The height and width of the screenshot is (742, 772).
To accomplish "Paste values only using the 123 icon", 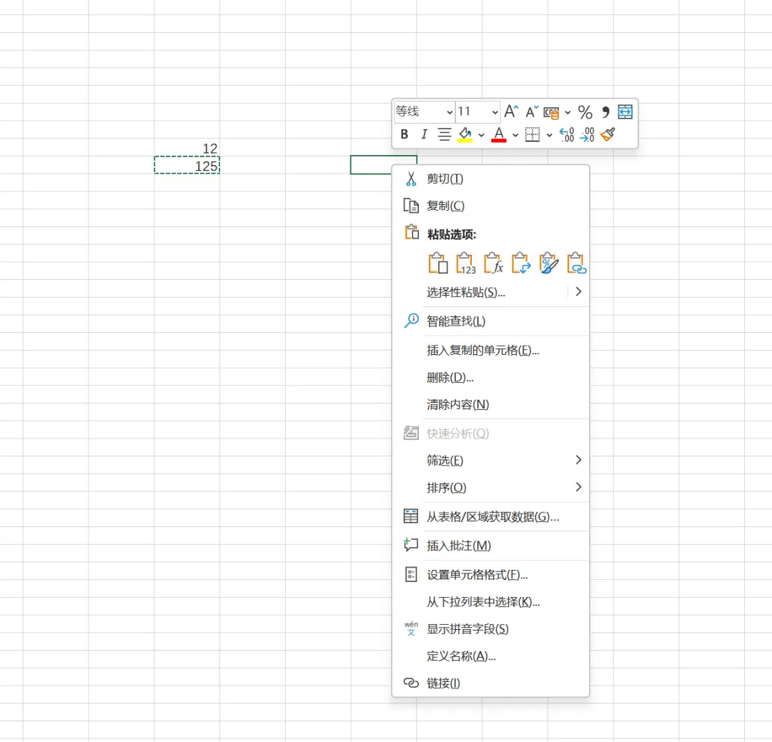I will click(465, 264).
